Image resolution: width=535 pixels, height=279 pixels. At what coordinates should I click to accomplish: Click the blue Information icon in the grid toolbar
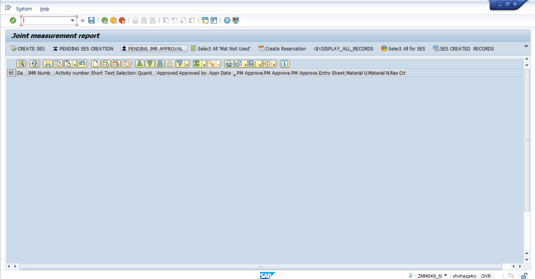click(285, 64)
